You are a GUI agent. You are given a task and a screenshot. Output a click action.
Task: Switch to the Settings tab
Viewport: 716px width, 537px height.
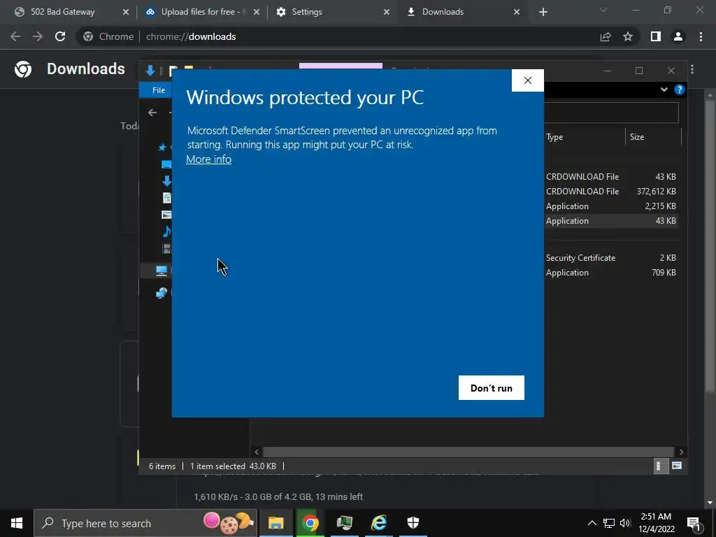(x=332, y=12)
